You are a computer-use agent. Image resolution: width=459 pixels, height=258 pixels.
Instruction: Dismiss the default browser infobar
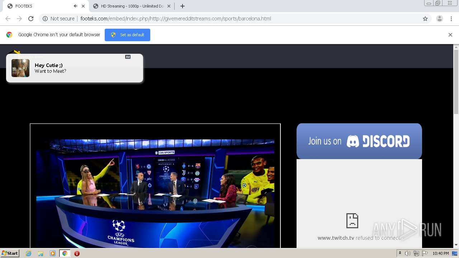point(450,35)
